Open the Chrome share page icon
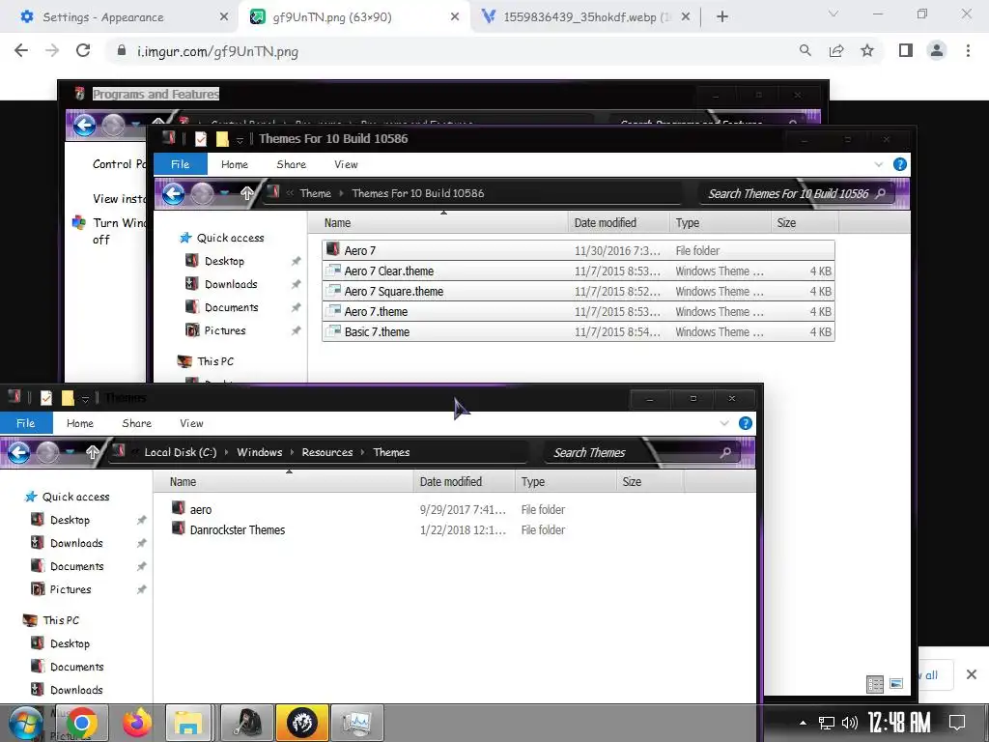989x742 pixels. [836, 50]
